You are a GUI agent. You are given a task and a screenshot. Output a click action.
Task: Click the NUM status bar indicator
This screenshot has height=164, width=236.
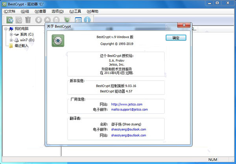(213, 160)
